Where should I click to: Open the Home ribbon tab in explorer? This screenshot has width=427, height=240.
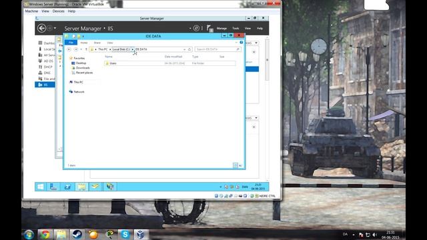coord(84,43)
